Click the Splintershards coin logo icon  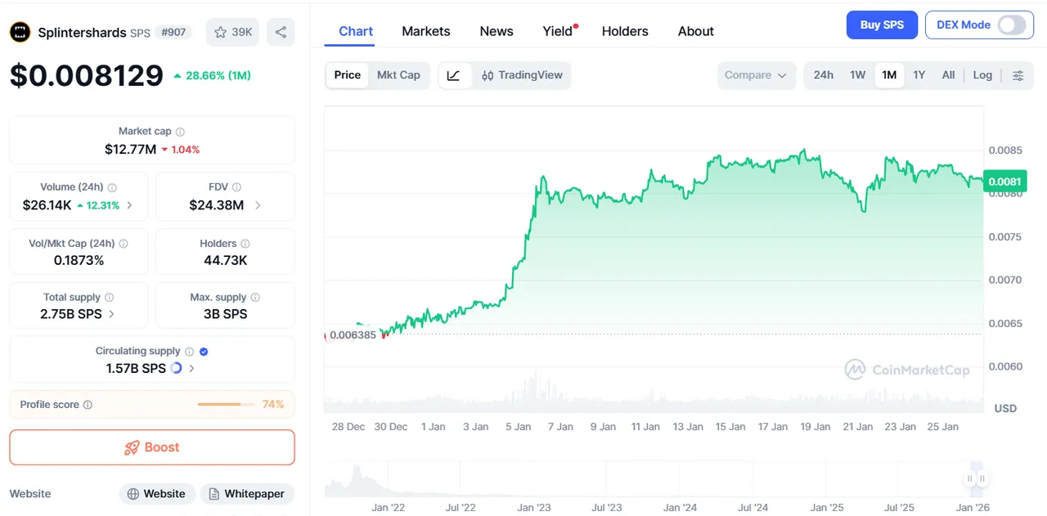[x=20, y=32]
